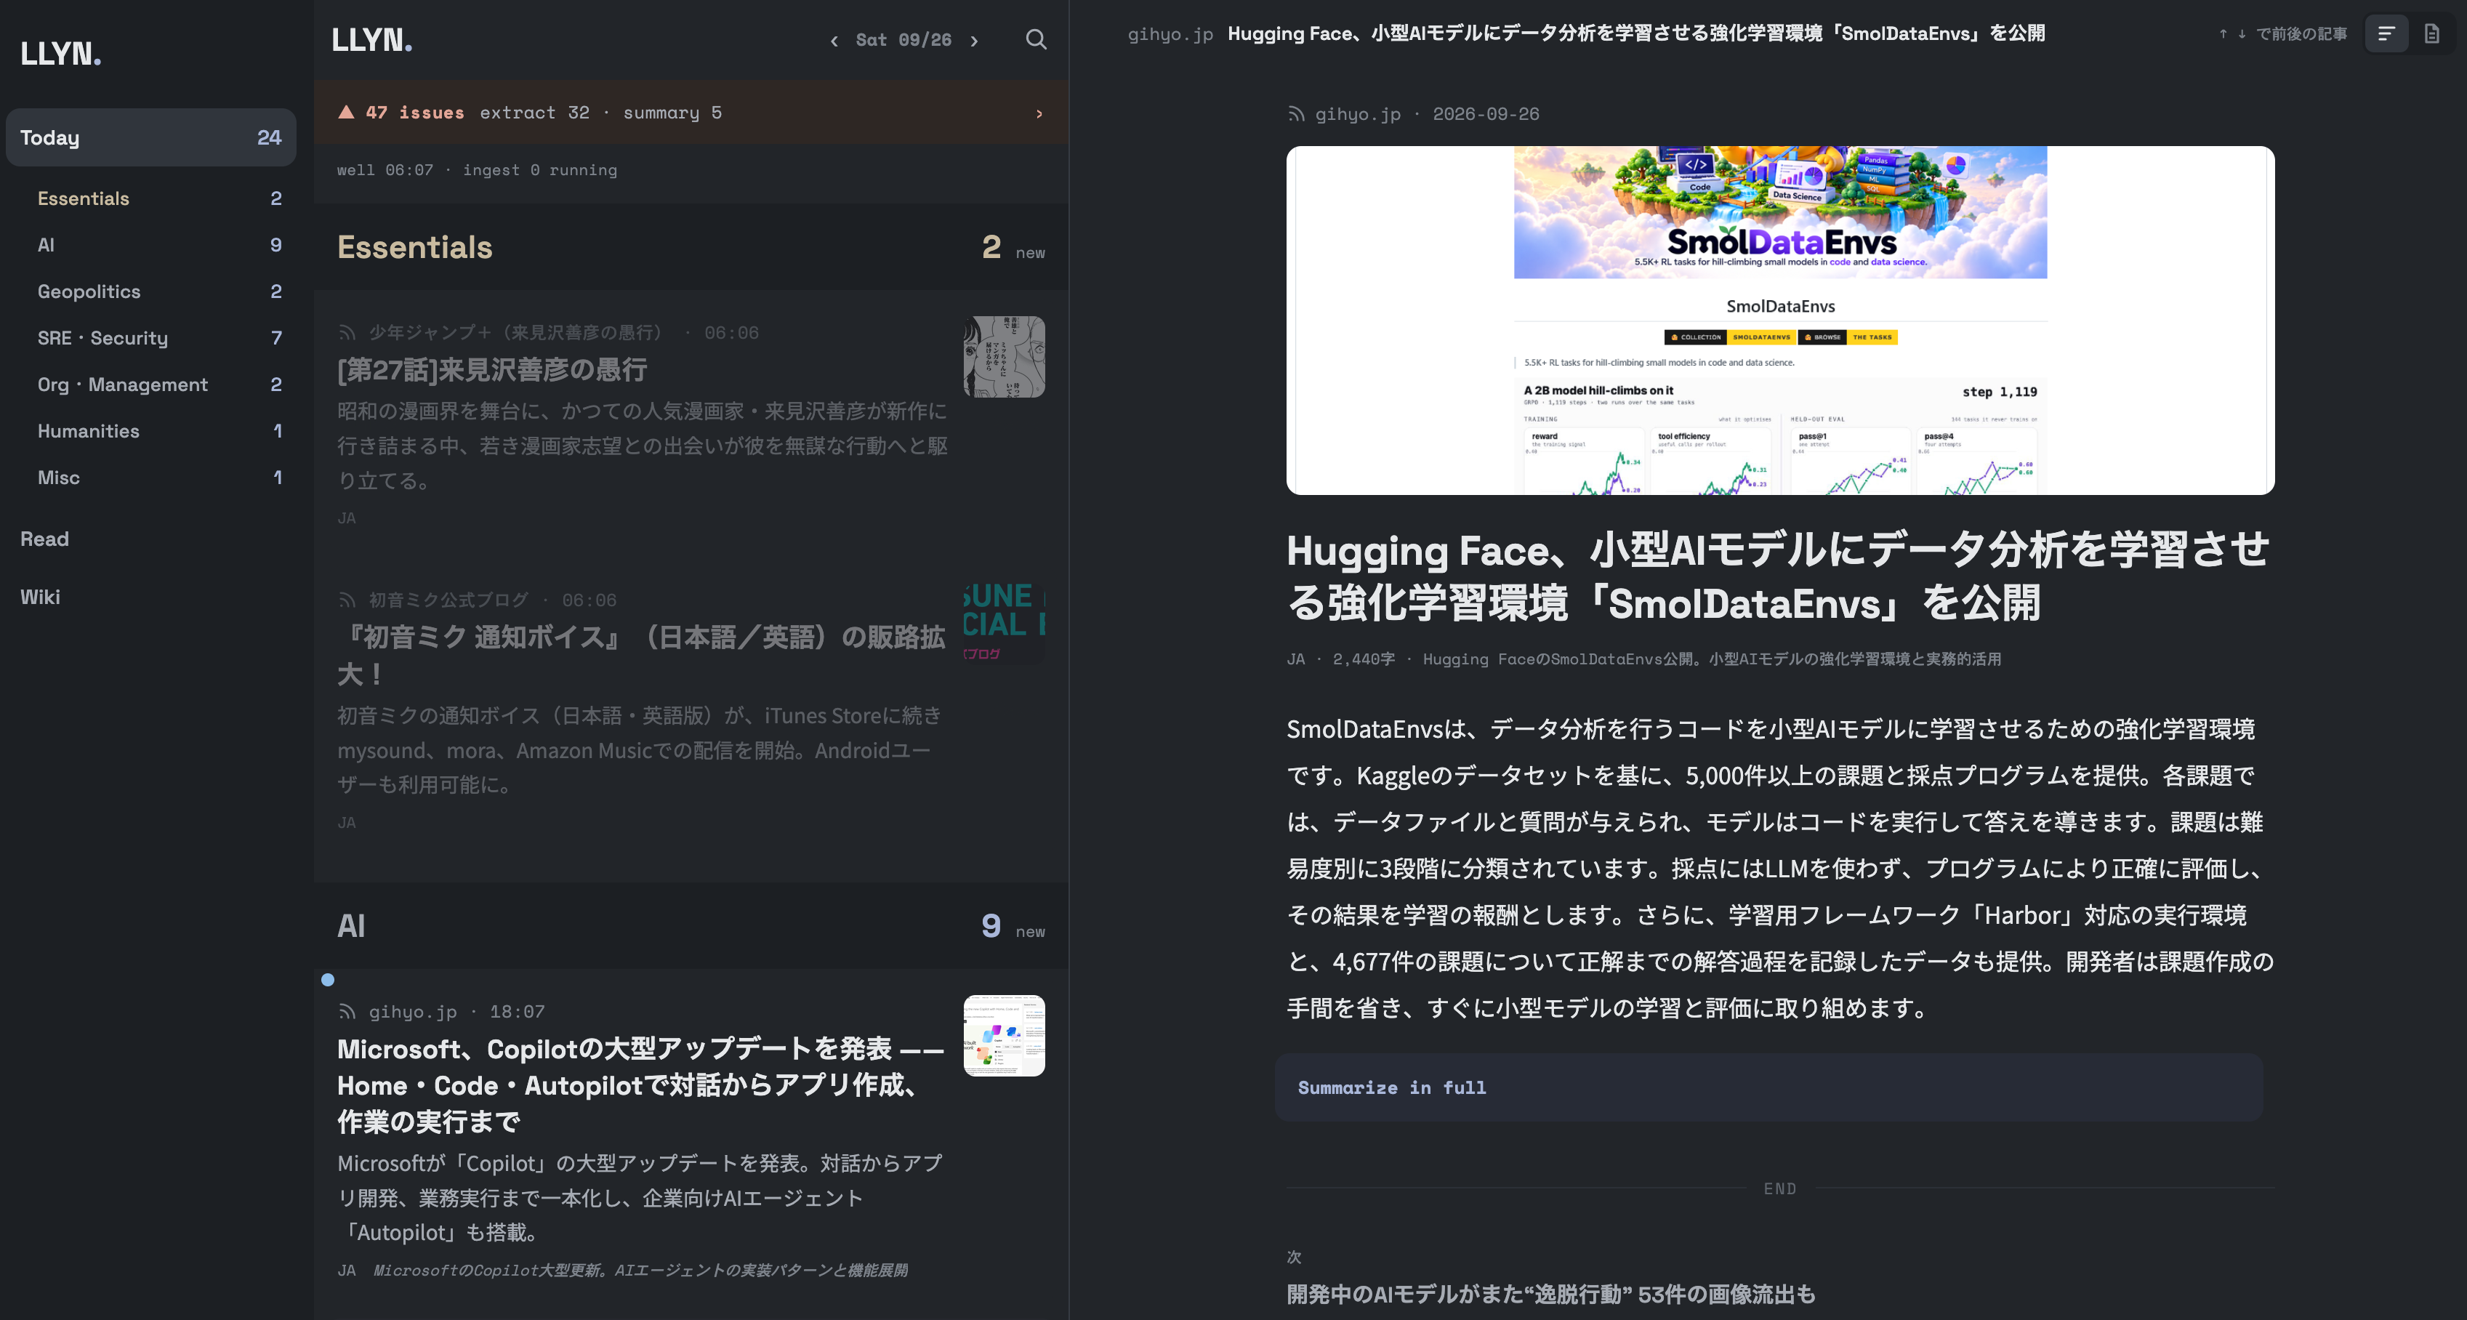
Task: Go to next day with right chevron
Action: [x=974, y=40]
